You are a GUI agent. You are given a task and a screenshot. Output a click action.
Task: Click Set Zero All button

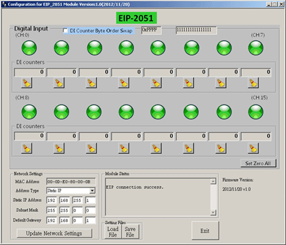click(x=258, y=164)
